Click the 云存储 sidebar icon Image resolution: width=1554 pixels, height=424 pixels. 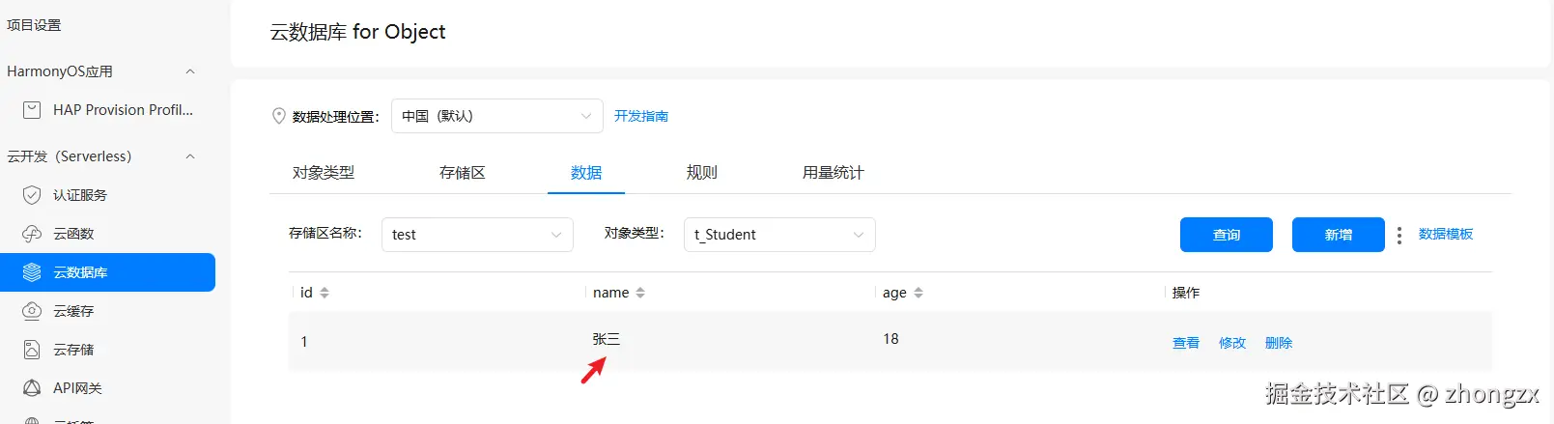[32, 350]
